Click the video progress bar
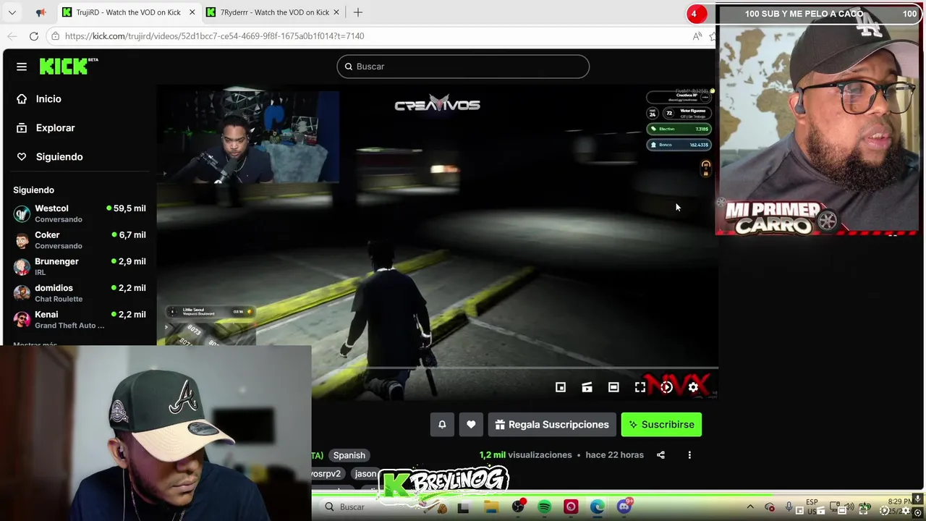Viewport: 926px width, 521px height. click(x=438, y=368)
